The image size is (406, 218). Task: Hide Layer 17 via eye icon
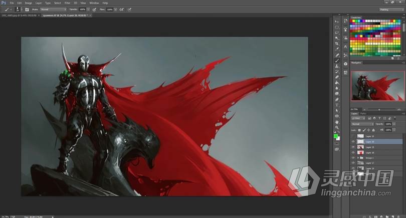pyautogui.click(x=353, y=163)
